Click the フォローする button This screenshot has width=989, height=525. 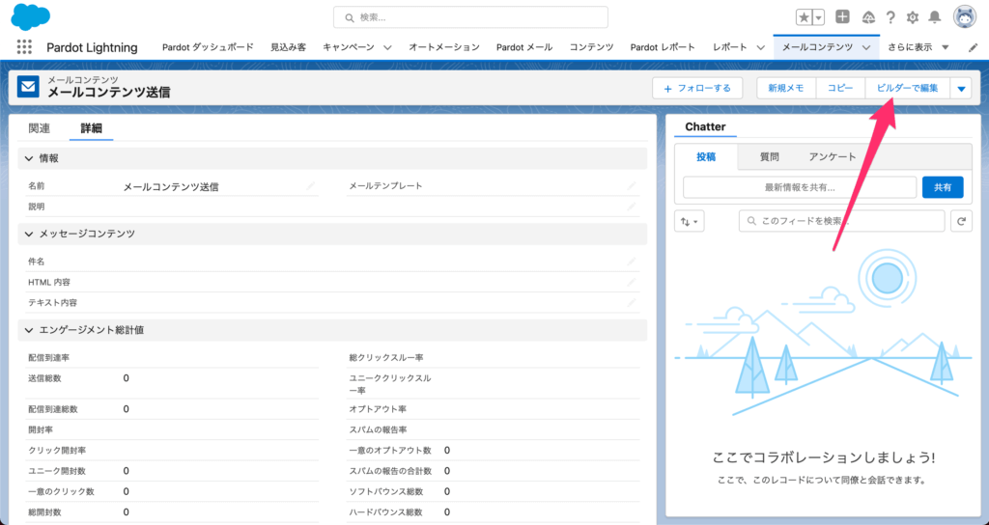tap(697, 88)
